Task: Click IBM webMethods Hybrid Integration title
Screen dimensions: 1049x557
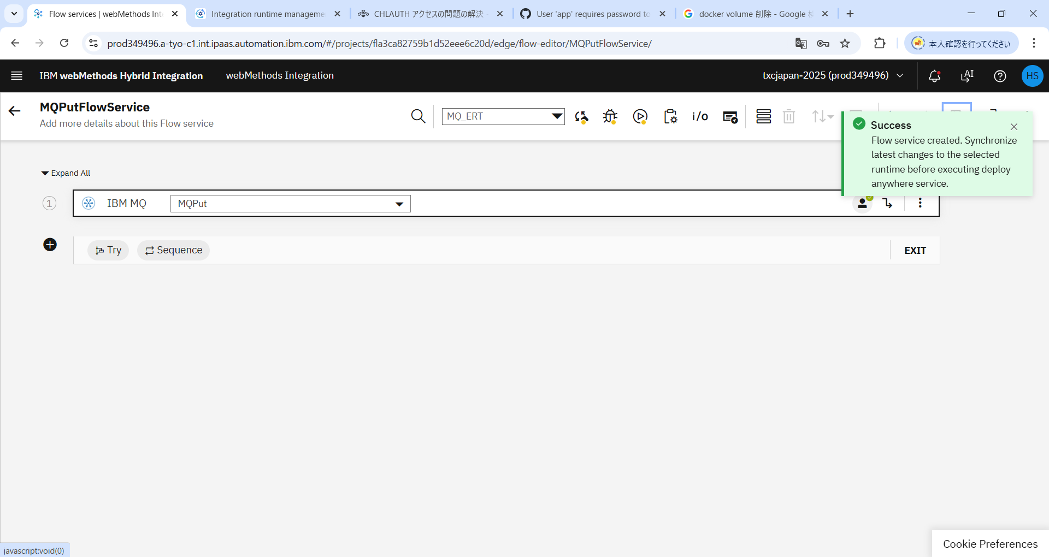Action: 121,76
